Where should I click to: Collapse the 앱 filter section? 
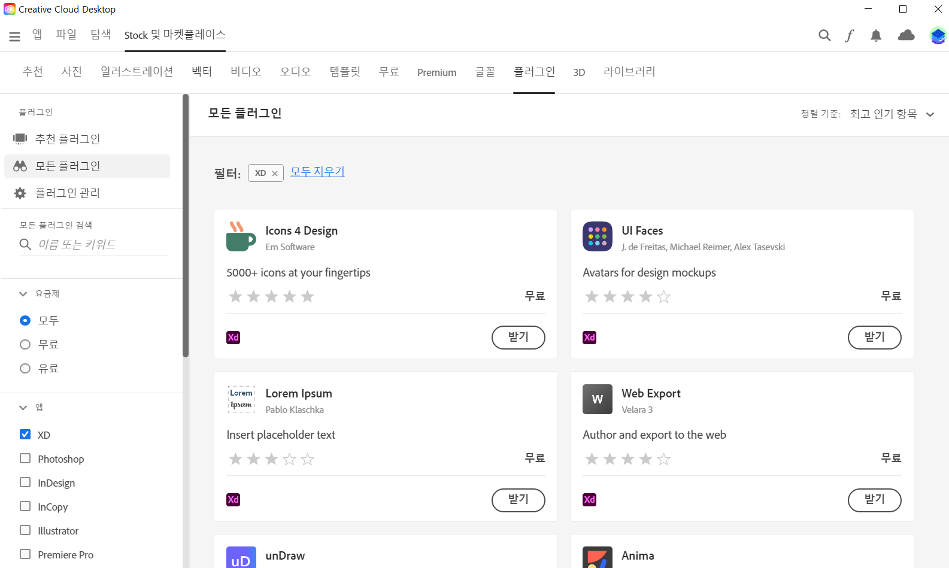click(x=23, y=408)
